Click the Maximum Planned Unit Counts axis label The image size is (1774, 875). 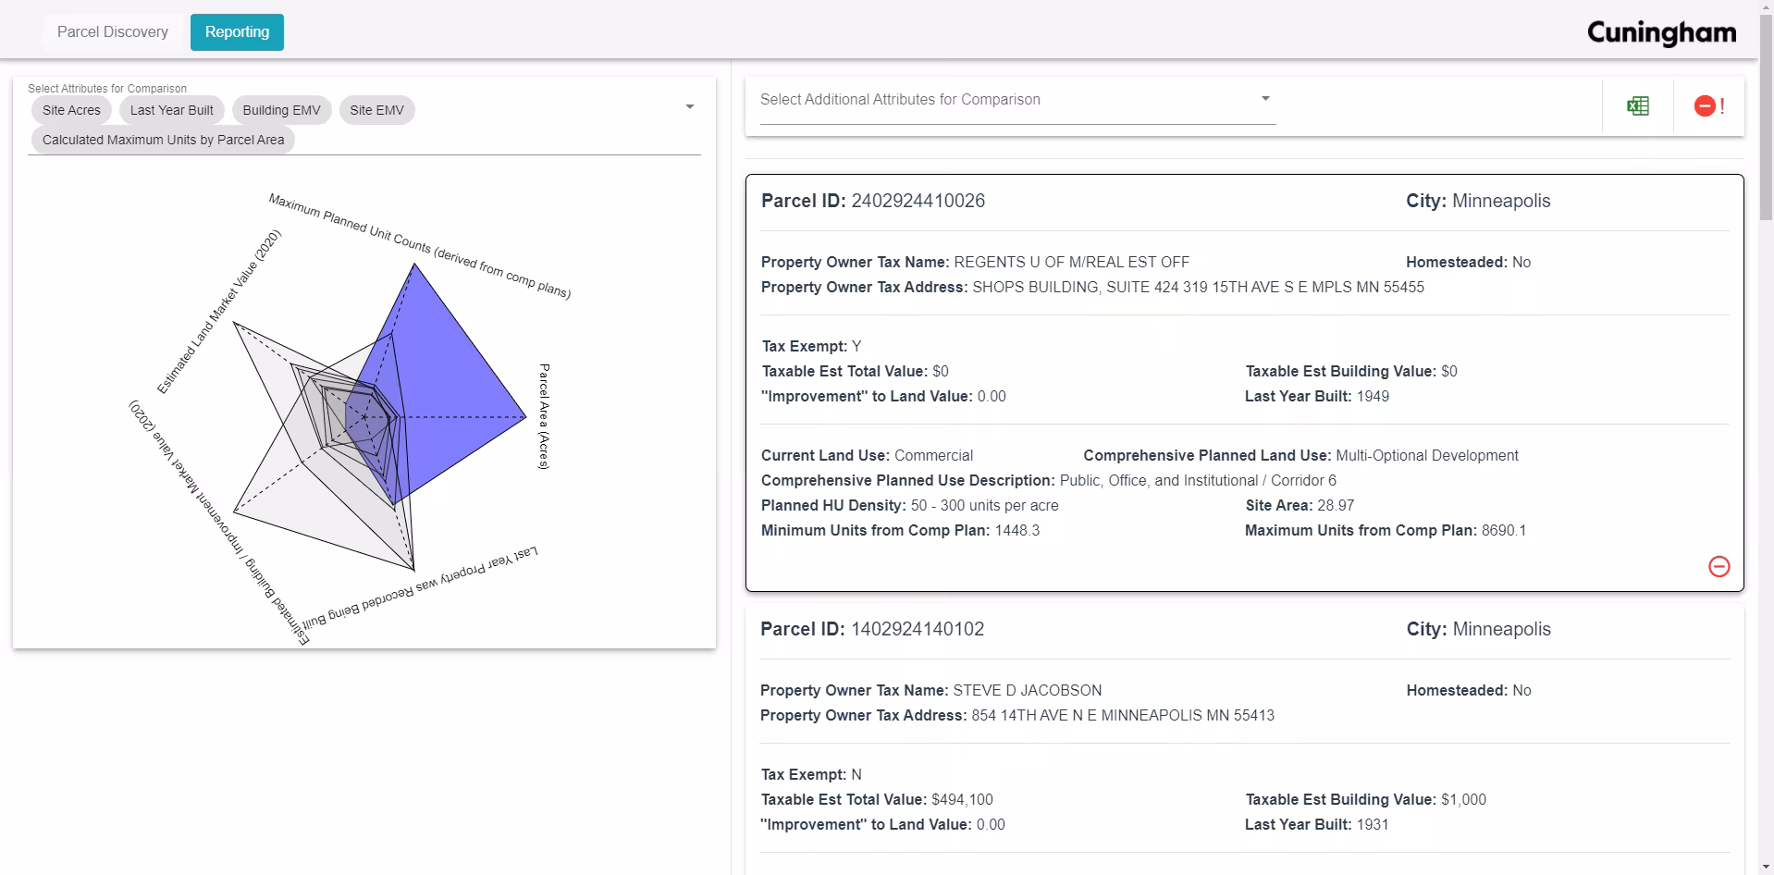click(x=419, y=246)
